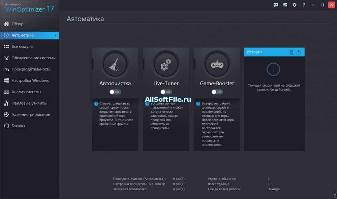The height and width of the screenshot is (199, 337).
Task: Click the info icon under Game-Booster
Action: point(198,104)
